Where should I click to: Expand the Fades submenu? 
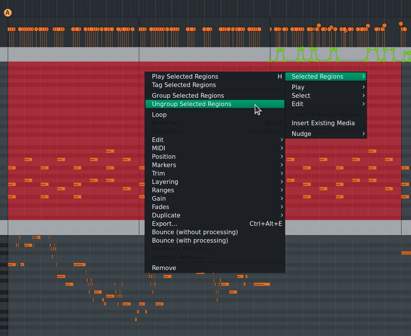[x=215, y=207]
